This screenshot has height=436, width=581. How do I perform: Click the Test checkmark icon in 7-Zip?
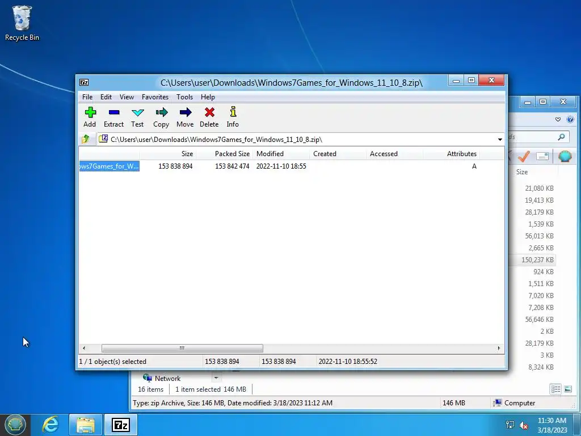tap(137, 112)
